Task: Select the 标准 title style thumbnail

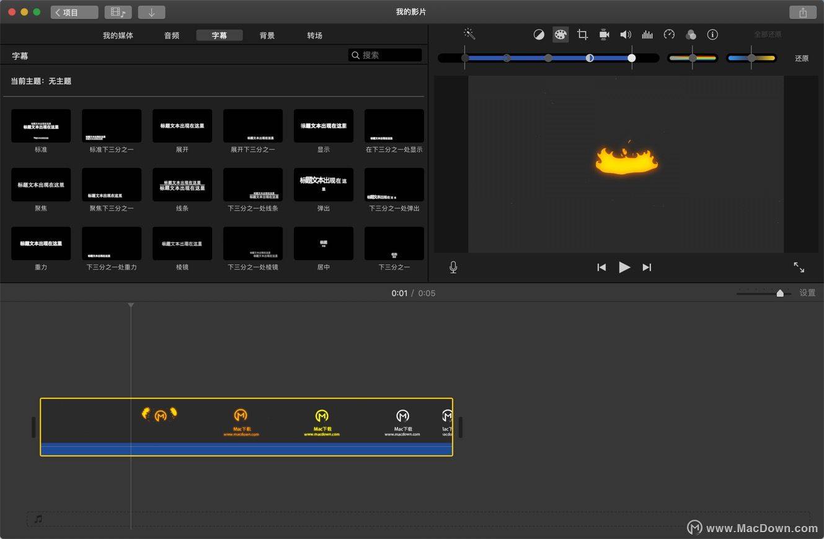Action: pyautogui.click(x=40, y=126)
